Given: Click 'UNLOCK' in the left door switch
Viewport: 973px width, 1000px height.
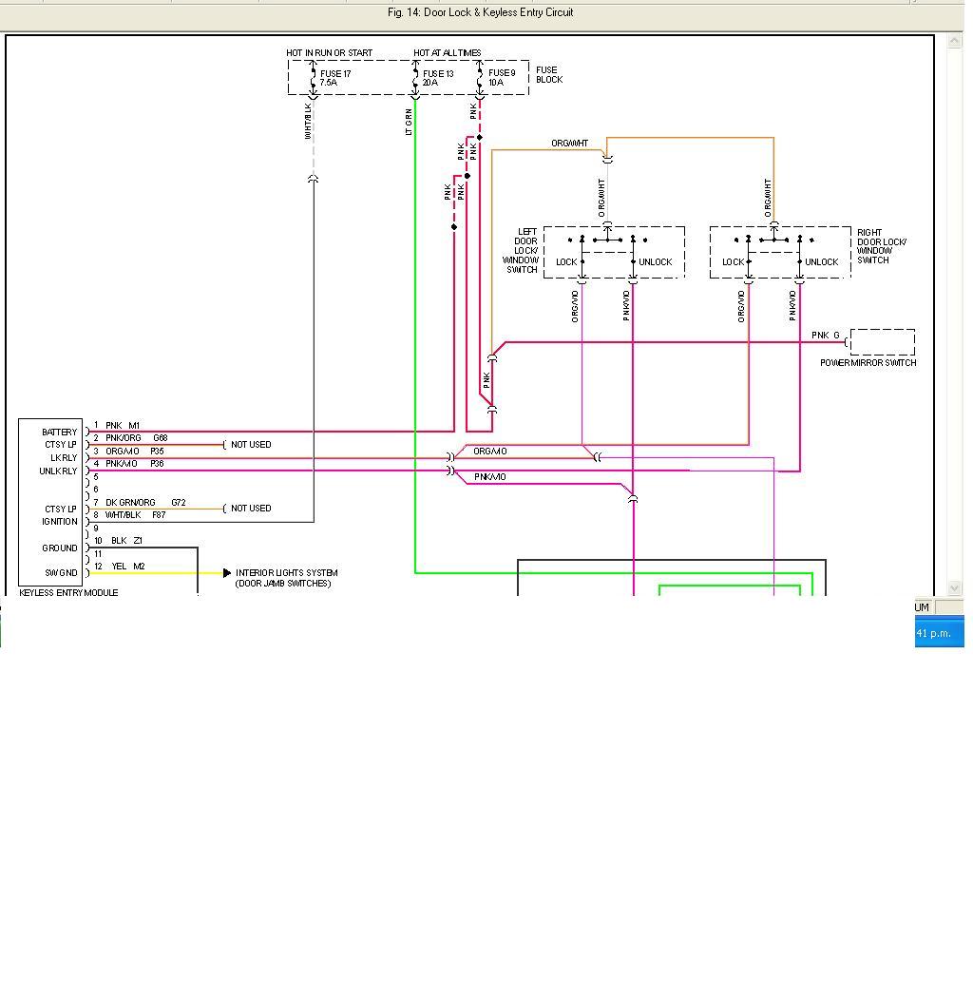Looking at the screenshot, I should pyautogui.click(x=656, y=262).
